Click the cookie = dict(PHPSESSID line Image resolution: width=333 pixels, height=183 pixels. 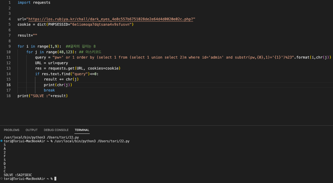click(76, 24)
